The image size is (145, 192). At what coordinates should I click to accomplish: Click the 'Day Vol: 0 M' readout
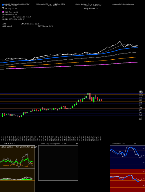[91, 9]
